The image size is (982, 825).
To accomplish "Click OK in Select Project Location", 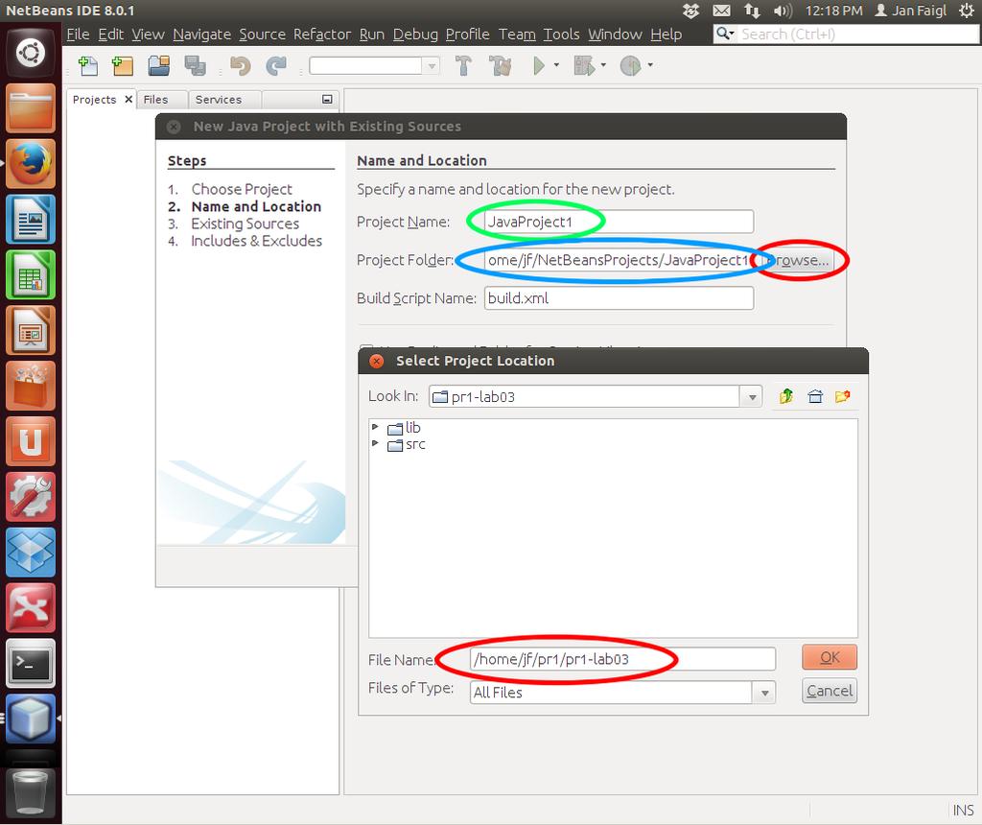I will click(830, 657).
